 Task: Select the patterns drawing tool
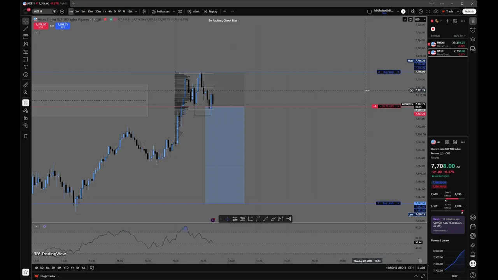pyautogui.click(x=26, y=44)
